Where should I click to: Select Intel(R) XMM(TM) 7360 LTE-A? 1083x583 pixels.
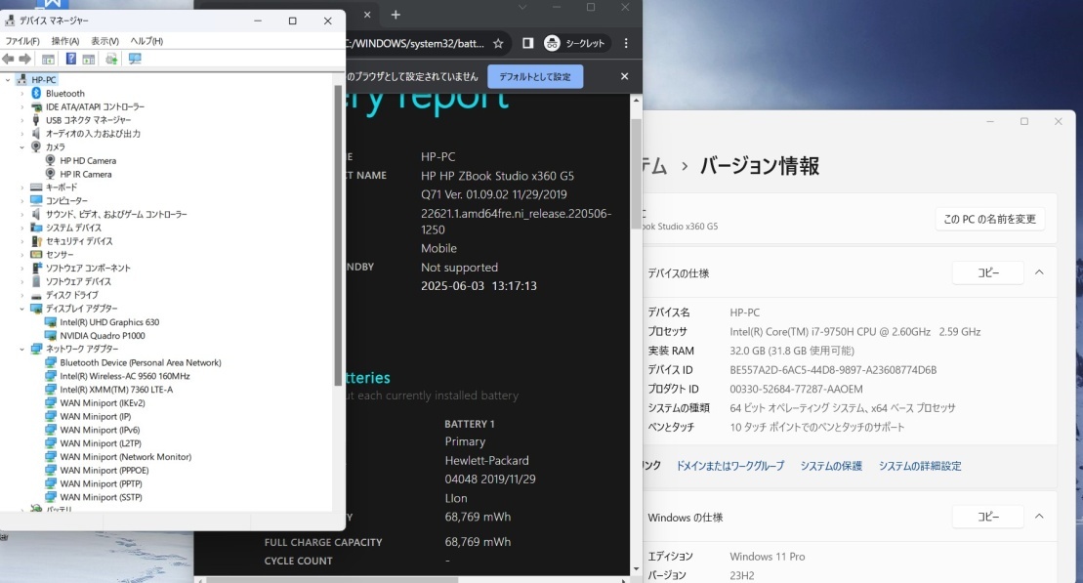116,390
